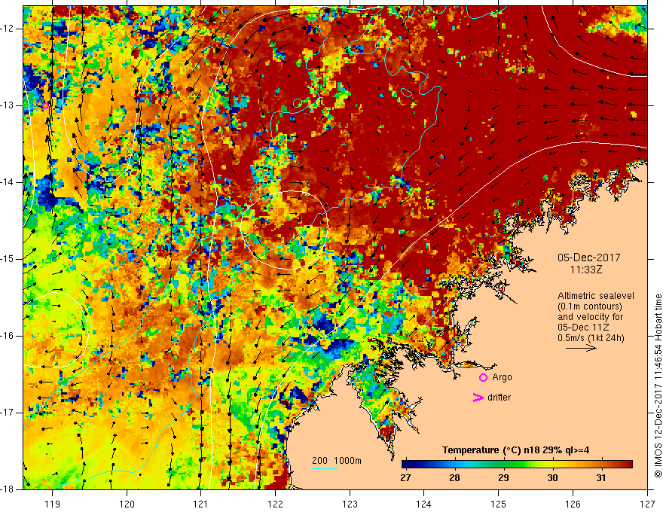Click the longitude 127 axis label

(647, 504)
